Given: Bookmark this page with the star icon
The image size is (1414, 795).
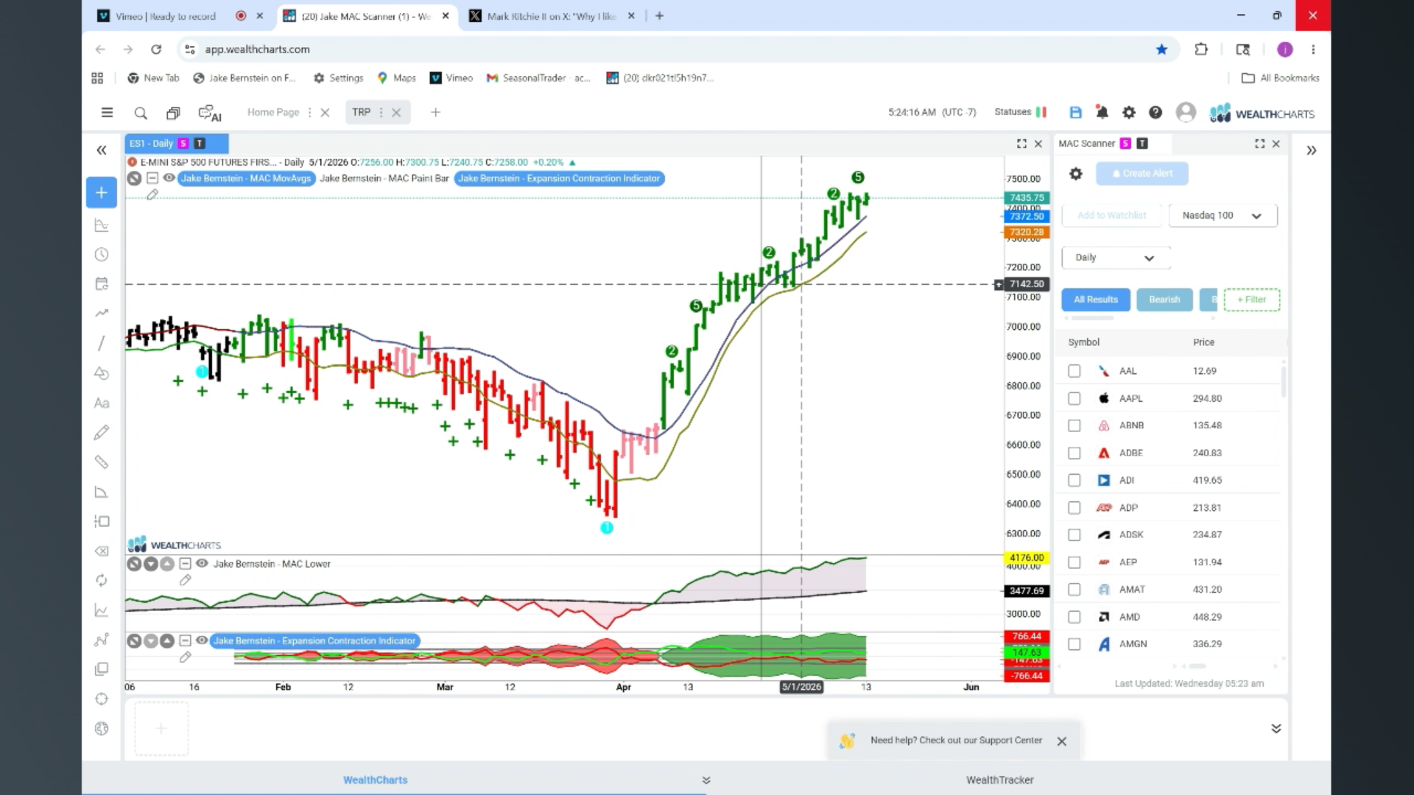Looking at the screenshot, I should 1162,49.
